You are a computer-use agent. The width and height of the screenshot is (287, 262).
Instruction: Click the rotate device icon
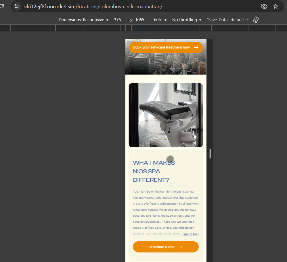(x=256, y=20)
